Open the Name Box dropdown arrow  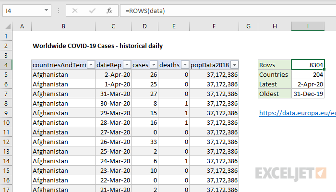[46, 10]
